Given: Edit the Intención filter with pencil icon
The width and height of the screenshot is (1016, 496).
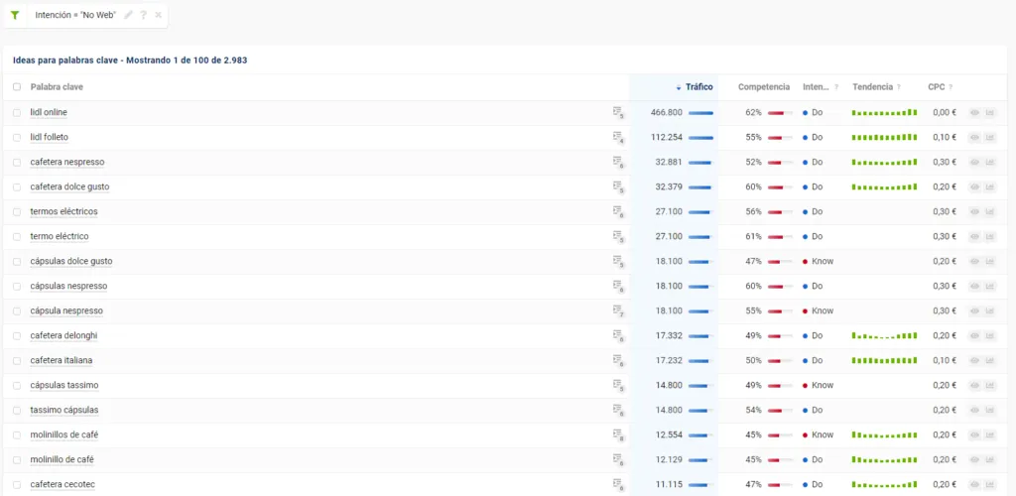Looking at the screenshot, I should point(128,15).
